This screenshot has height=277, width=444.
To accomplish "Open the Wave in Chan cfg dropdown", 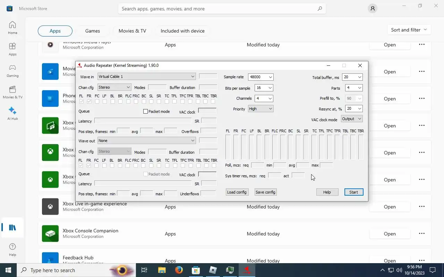I will point(114,87).
